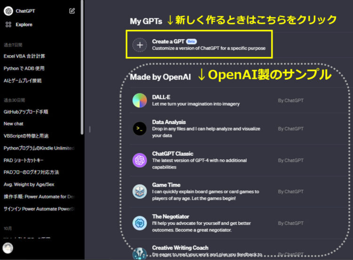
Task: Click the 'ChatGPT' title in the sidebar
Action: pyautogui.click(x=25, y=11)
